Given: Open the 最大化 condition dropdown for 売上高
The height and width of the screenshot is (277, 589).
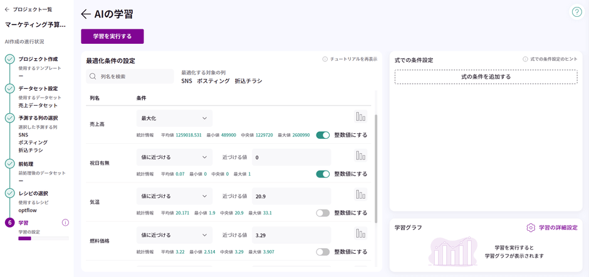Looking at the screenshot, I should tap(174, 118).
